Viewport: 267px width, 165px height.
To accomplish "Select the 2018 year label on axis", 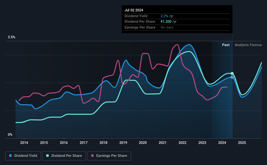I will (103, 143).
